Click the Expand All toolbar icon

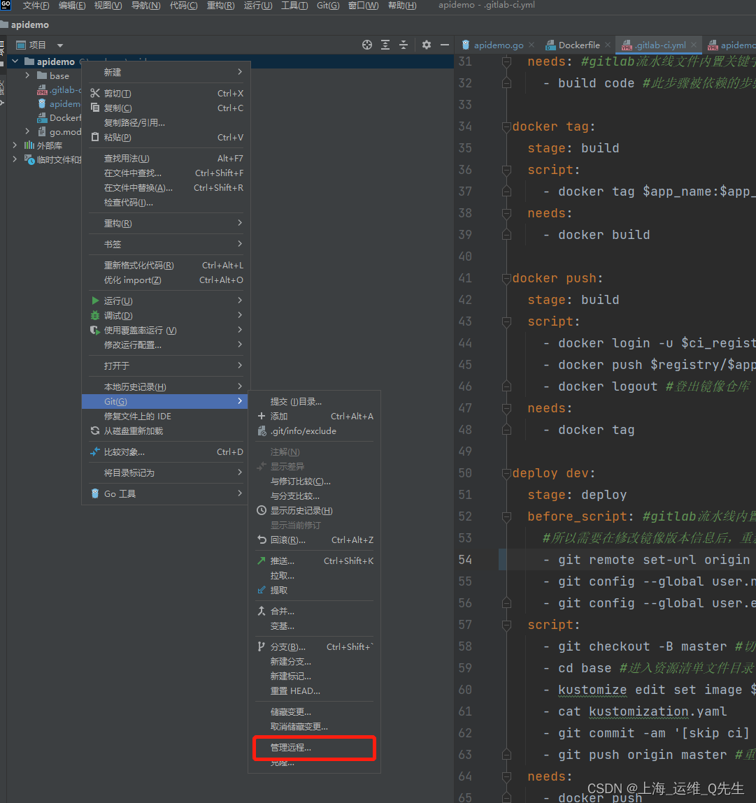[385, 45]
